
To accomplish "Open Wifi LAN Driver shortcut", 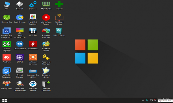I will (x=59, y=20).
